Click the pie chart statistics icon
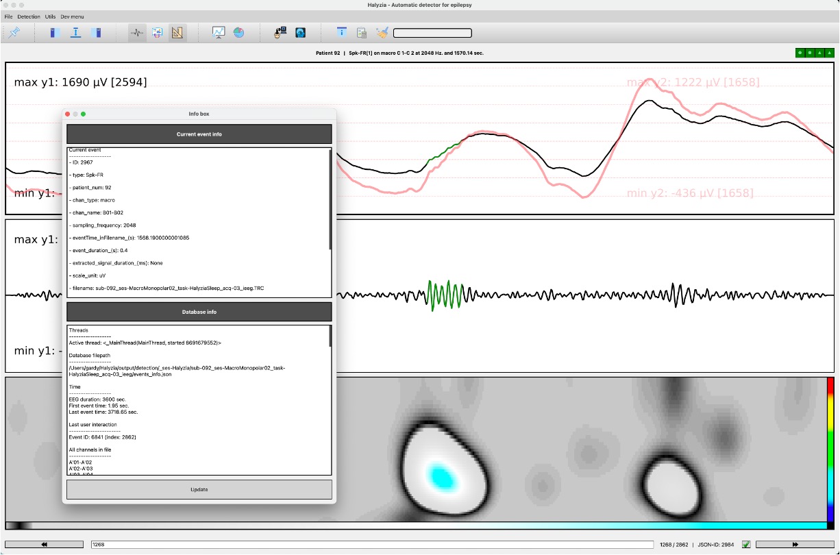The height and width of the screenshot is (555, 840). click(238, 32)
